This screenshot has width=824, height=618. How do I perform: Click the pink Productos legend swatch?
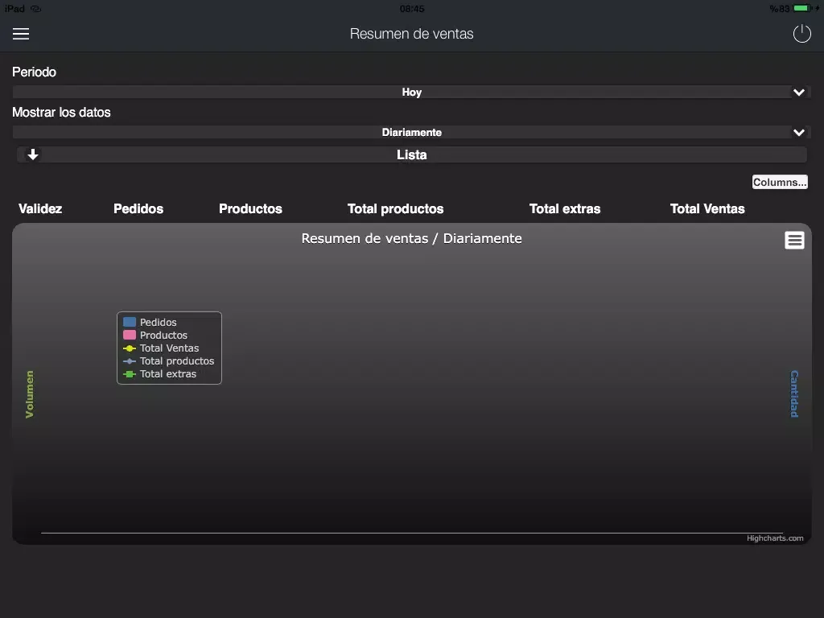pos(130,336)
